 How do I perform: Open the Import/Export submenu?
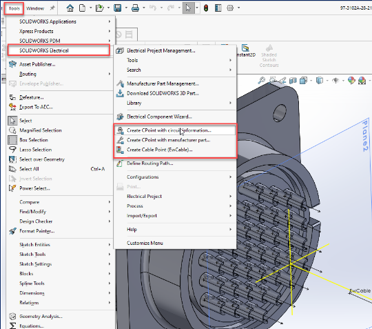coord(175,216)
